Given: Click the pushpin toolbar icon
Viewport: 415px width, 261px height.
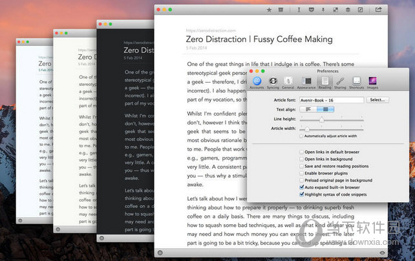Looking at the screenshot, I should [323, 10].
